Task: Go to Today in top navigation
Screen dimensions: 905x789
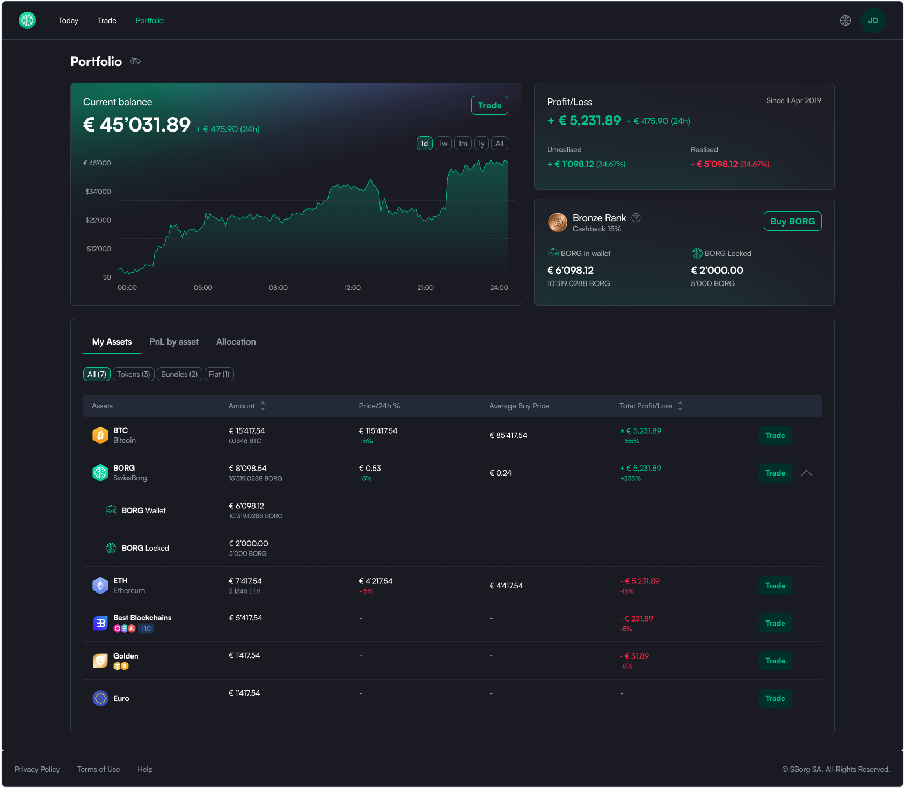Action: click(68, 20)
